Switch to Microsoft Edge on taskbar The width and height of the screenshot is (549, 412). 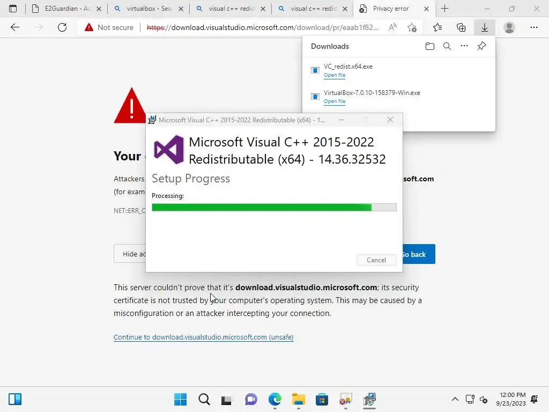point(275,399)
